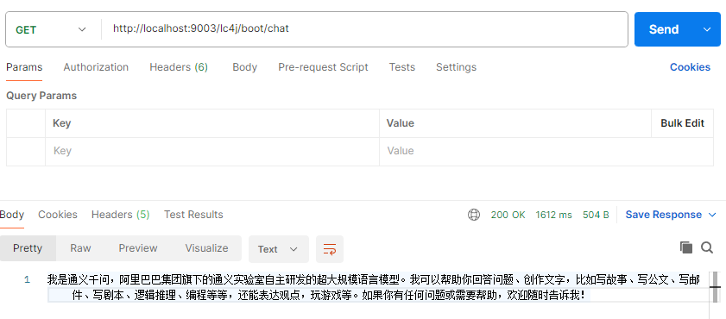Open the GET method dropdown
The height and width of the screenshot is (319, 726).
[x=52, y=29]
